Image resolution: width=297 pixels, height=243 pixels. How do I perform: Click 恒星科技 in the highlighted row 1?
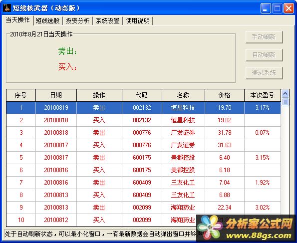tap(183, 108)
